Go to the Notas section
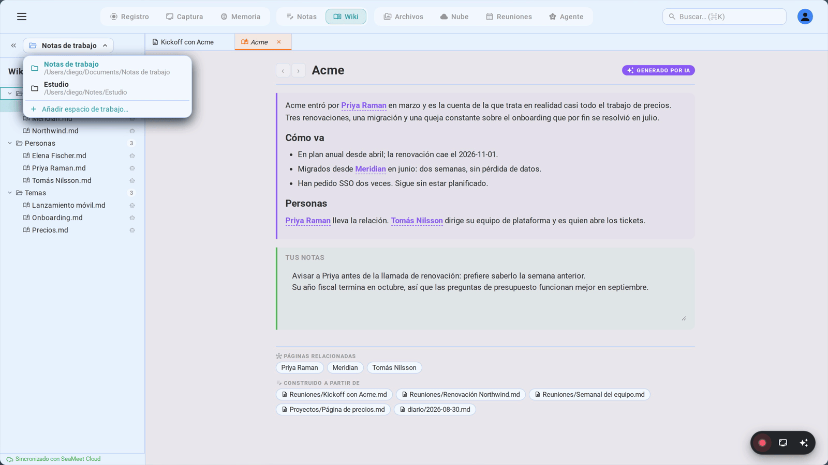Viewport: 828px width, 465px height. pos(301,17)
